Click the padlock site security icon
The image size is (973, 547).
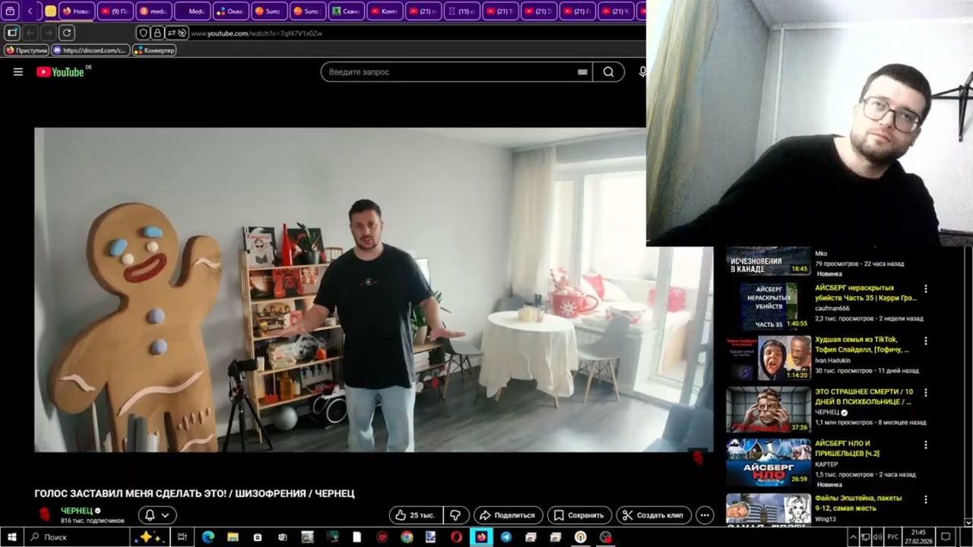pyautogui.click(x=157, y=33)
